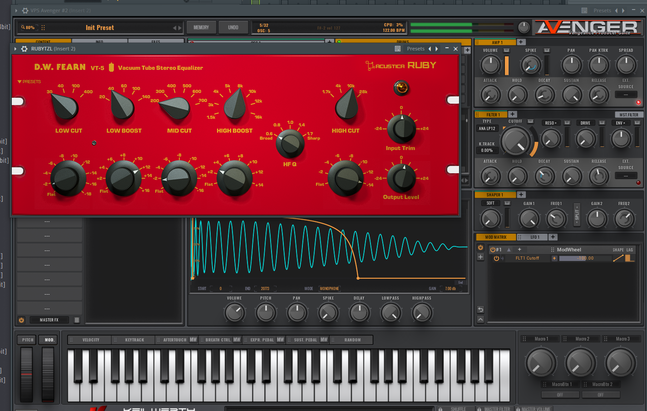Screen dimensions: 647x411
Task: Toggle FLT1 Cutoff polarity plus button
Action: click(x=554, y=258)
